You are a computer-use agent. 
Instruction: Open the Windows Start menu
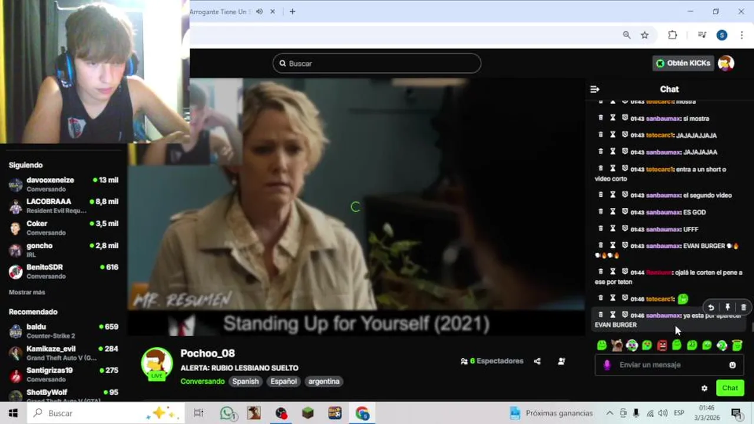tap(13, 413)
